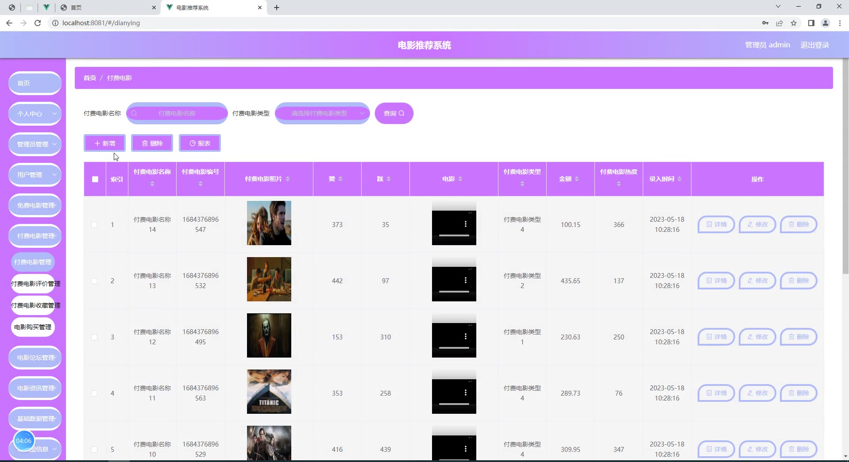Viewport: 849px width, 462px height.
Task: Toggle the select-all checkbox in table header
Action: pyautogui.click(x=95, y=179)
